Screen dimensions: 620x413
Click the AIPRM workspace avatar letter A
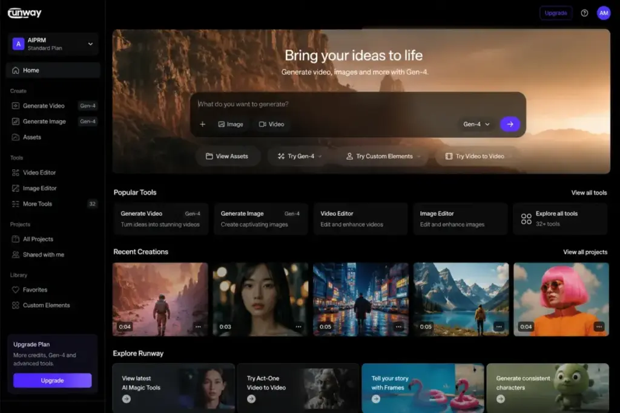pos(18,44)
